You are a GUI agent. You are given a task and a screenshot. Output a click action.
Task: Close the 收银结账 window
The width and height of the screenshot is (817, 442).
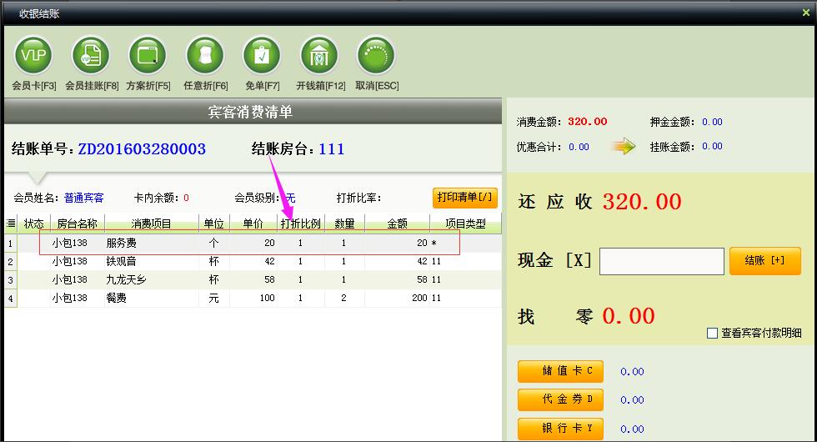click(x=806, y=13)
